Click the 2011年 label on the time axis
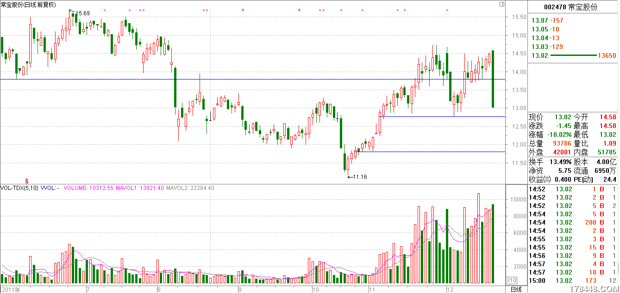This screenshot has width=620, height=293. (x=11, y=289)
